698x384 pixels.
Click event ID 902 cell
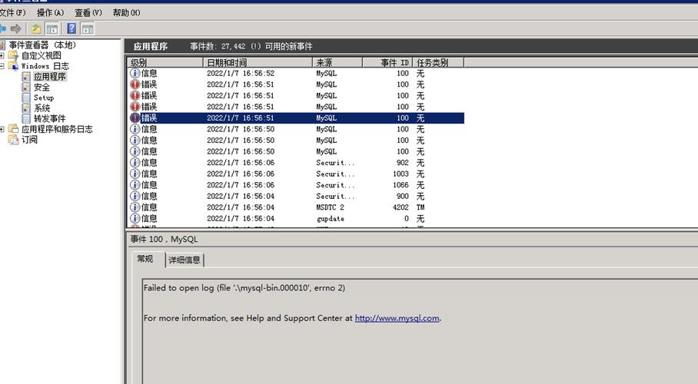(402, 162)
